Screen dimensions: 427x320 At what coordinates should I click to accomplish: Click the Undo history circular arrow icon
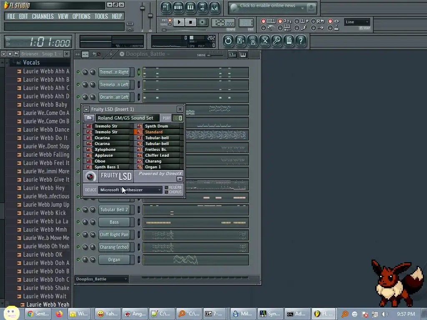coord(228,41)
